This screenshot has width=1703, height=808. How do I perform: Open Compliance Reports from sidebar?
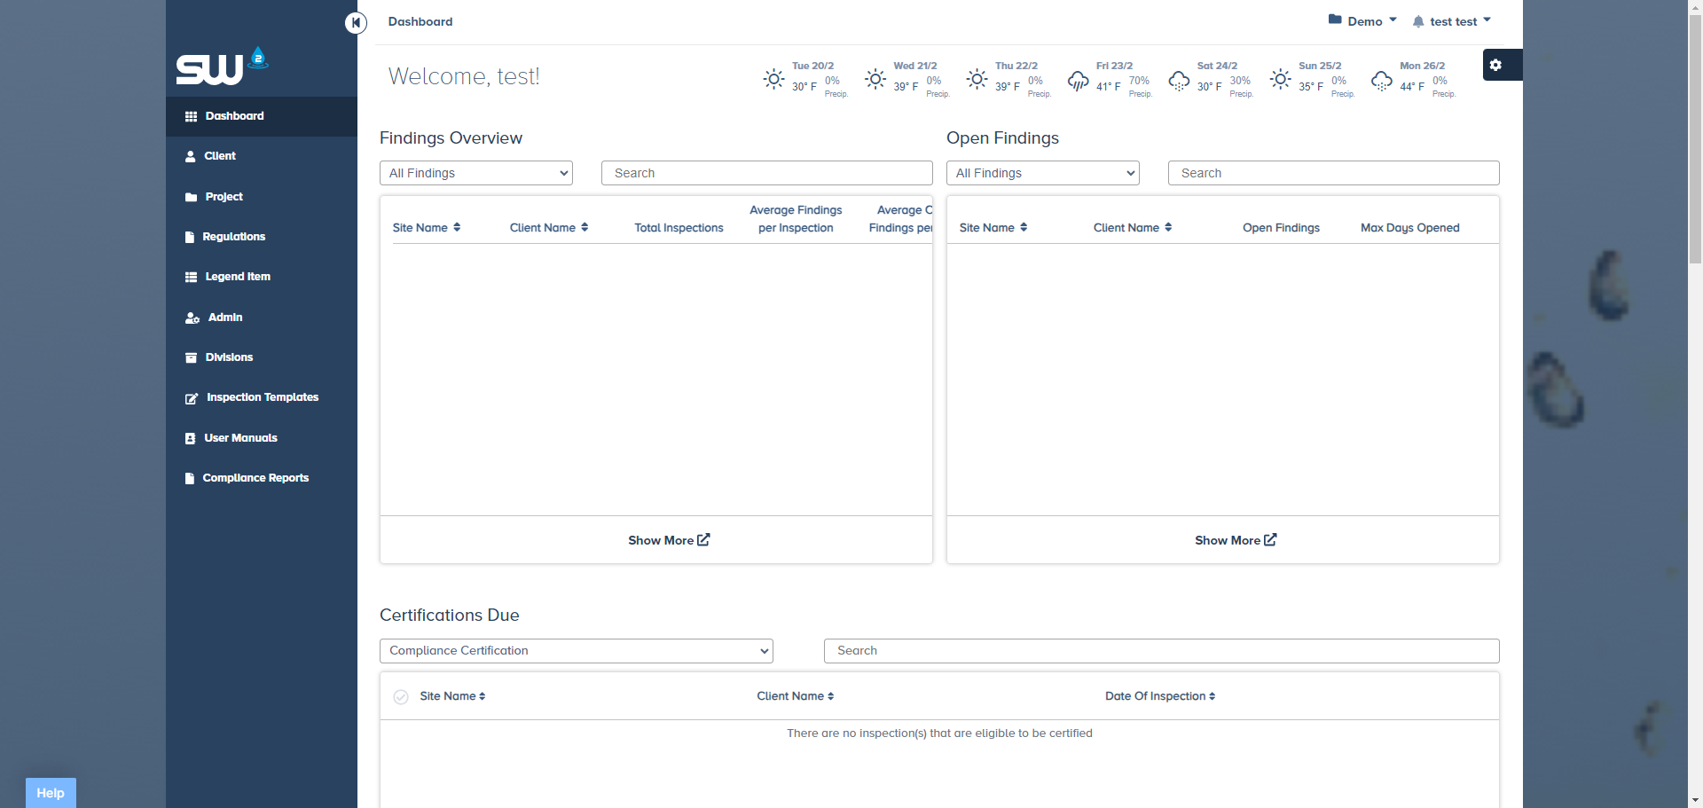point(255,478)
